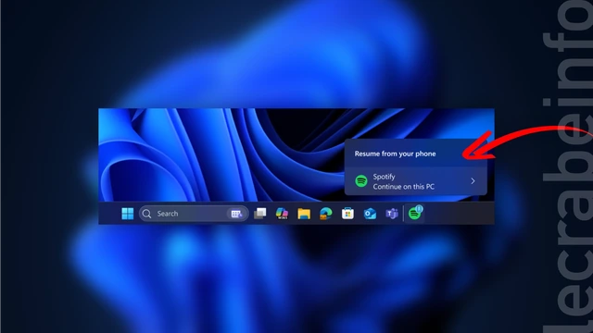Open the search highlights icon in Search box
Screen dimensions: 593x333
[237, 214]
